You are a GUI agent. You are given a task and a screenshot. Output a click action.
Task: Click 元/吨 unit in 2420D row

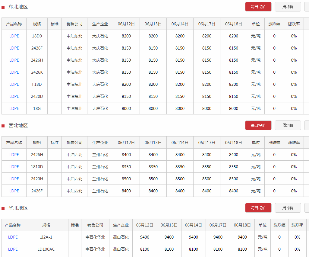coord(256,96)
